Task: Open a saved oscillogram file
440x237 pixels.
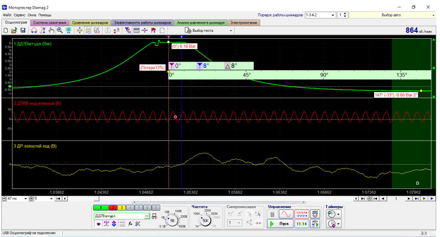Action: click(14, 31)
